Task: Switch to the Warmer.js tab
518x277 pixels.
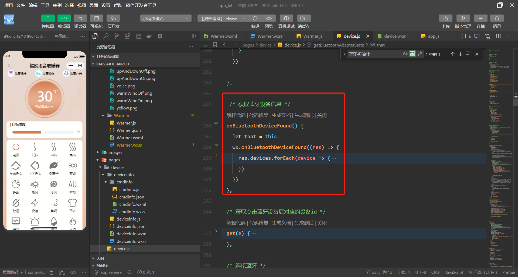Action: (312, 36)
